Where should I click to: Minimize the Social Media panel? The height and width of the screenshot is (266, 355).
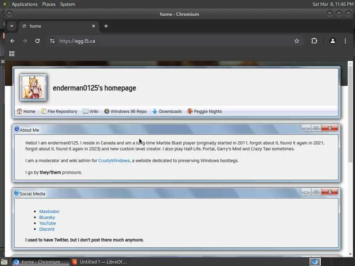point(306,192)
